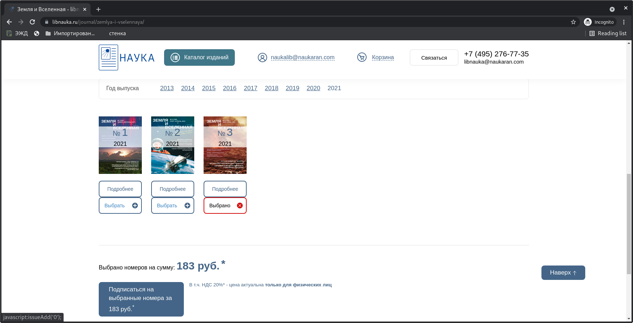Go back to the previous page
Image resolution: width=633 pixels, height=323 pixels.
[x=9, y=22]
